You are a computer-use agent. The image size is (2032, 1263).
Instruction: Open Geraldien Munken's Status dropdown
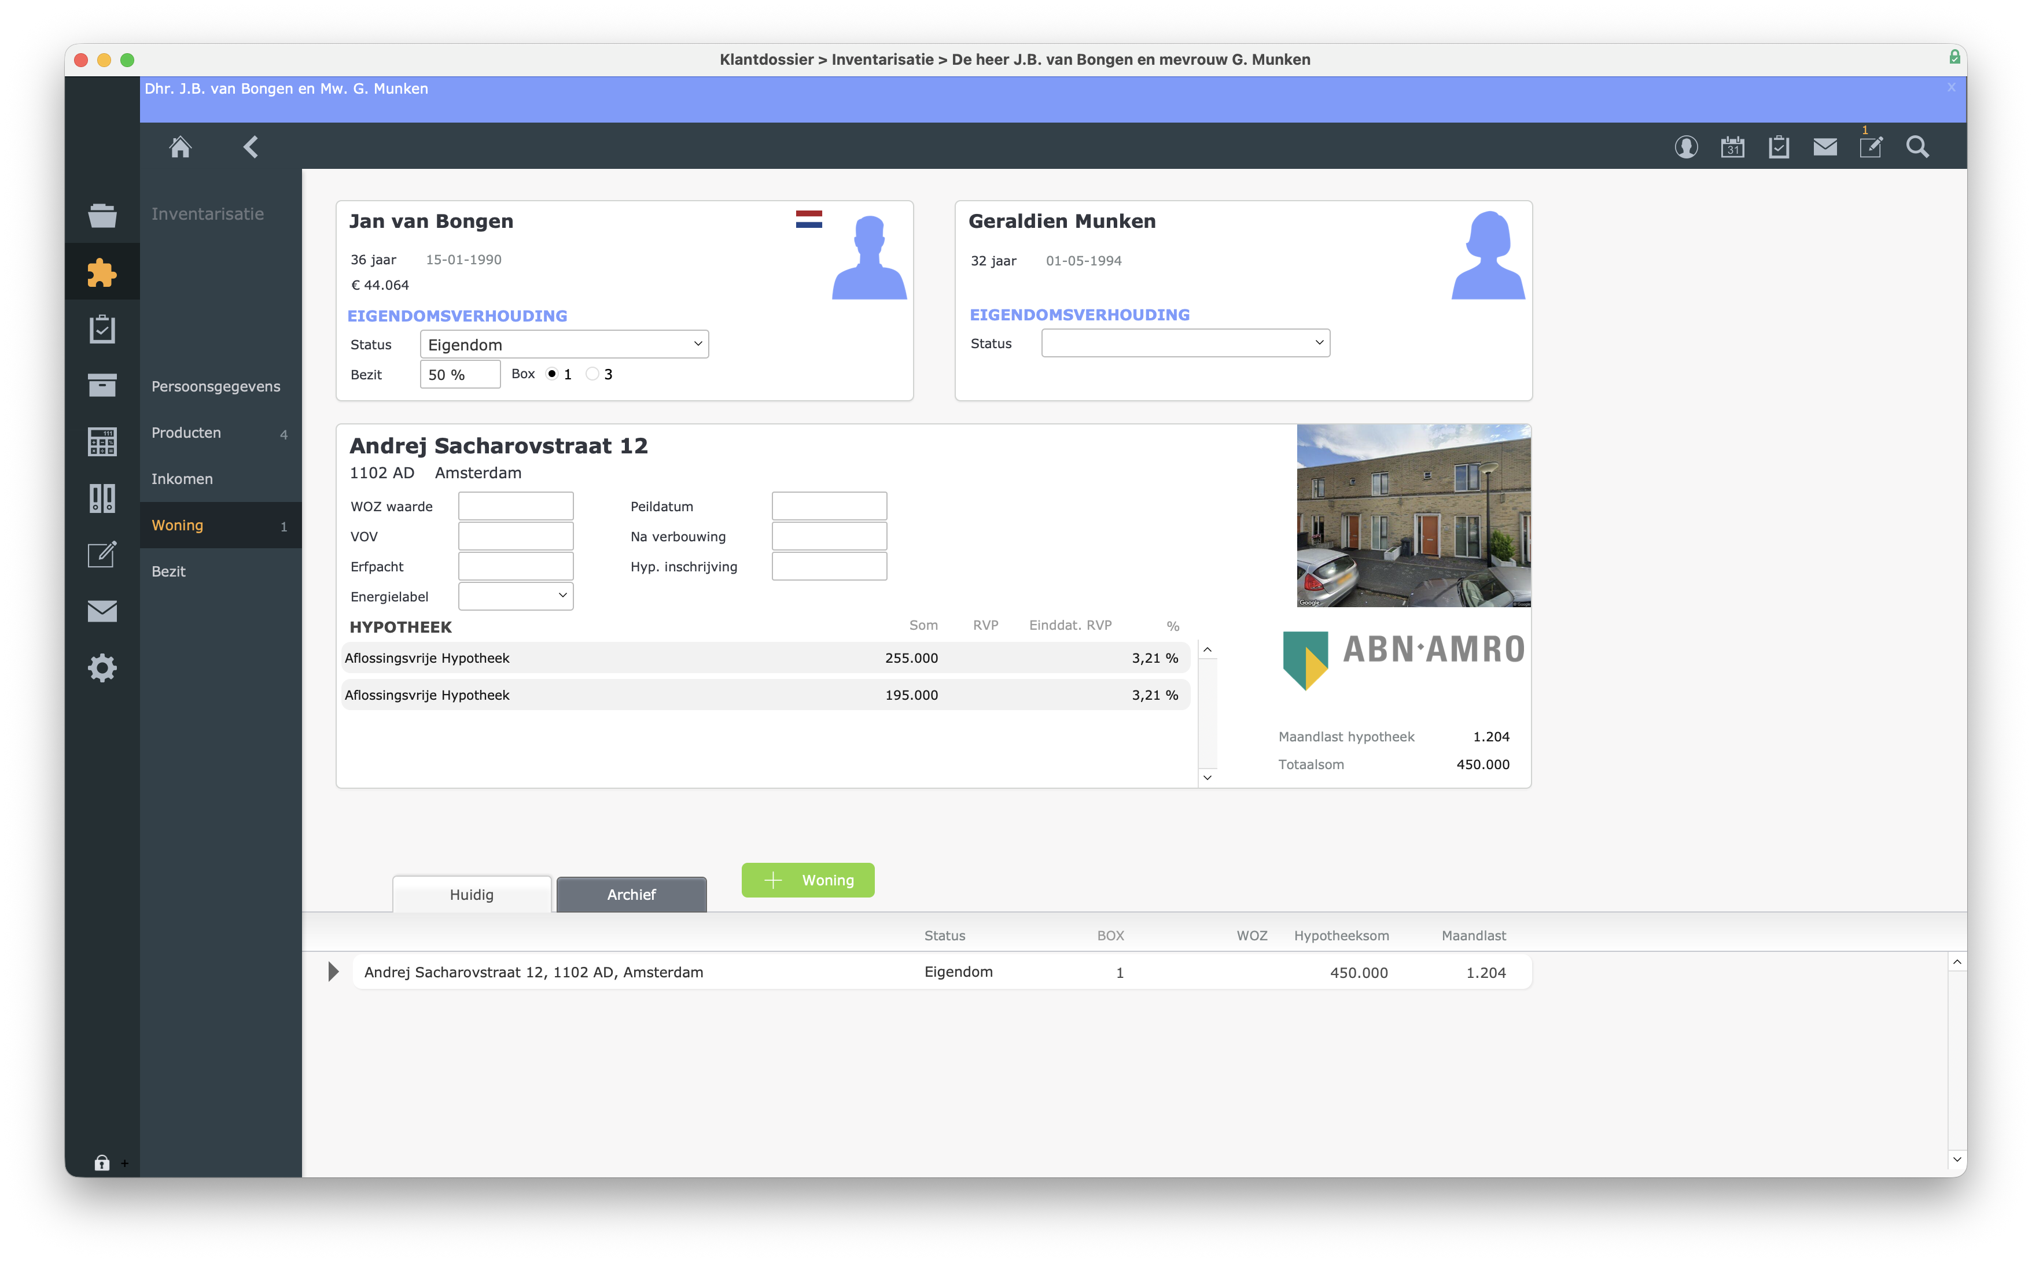click(x=1185, y=344)
